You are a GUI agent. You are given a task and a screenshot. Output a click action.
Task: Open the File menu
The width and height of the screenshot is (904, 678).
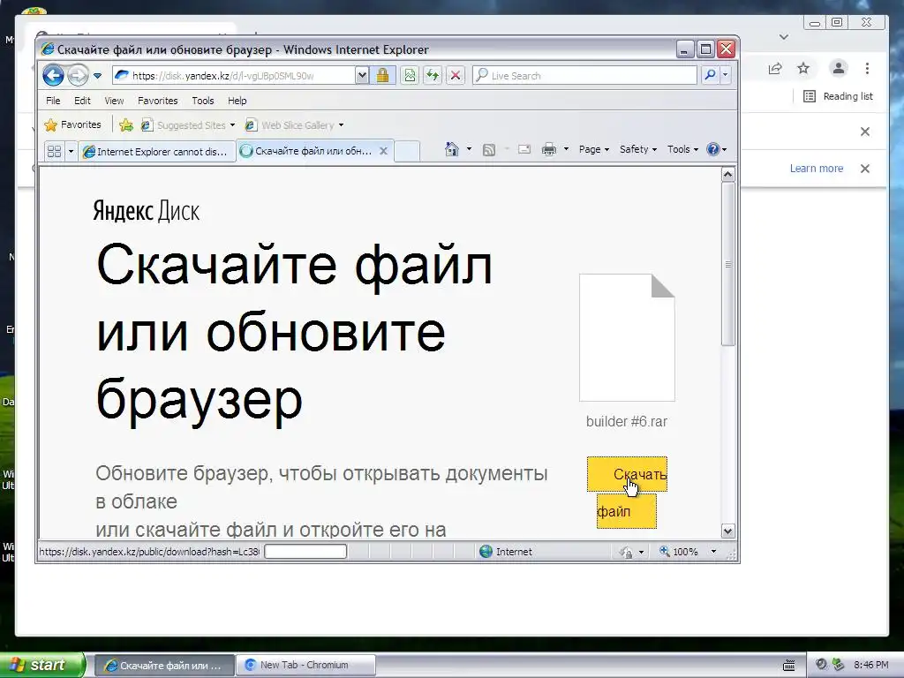(53, 101)
